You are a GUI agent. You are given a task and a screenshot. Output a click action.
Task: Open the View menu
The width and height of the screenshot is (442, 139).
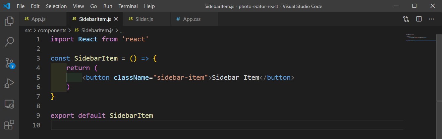click(79, 6)
